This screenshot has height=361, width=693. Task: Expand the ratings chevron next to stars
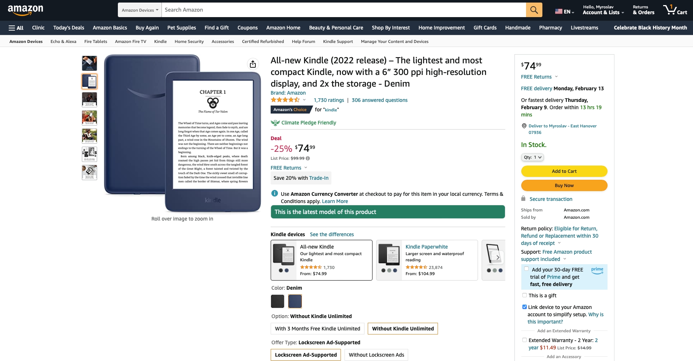tap(304, 100)
